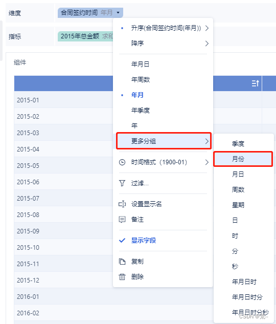Screen dimensions: 276x324
Task: Click the copy icon beside 复制
Action: (x=122, y=262)
